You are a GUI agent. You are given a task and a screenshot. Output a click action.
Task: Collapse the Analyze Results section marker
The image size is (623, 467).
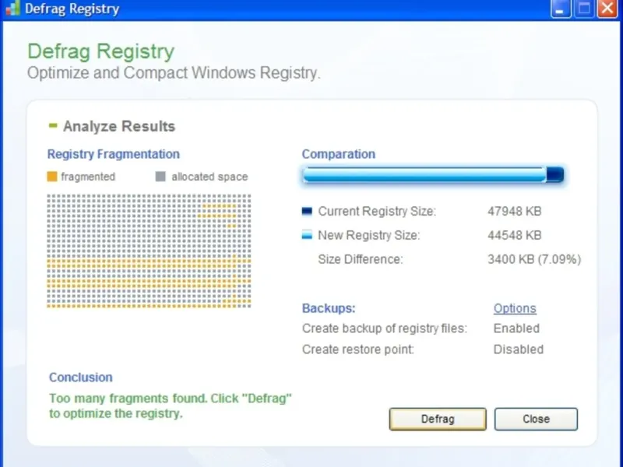point(53,126)
